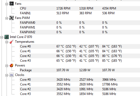
Task: Collapse the Fans tree node
Action: [7, 4]
